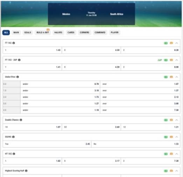Select under 4.5 goals odds
Viewport: 183px width, 177px height.
(x=60, y=110)
